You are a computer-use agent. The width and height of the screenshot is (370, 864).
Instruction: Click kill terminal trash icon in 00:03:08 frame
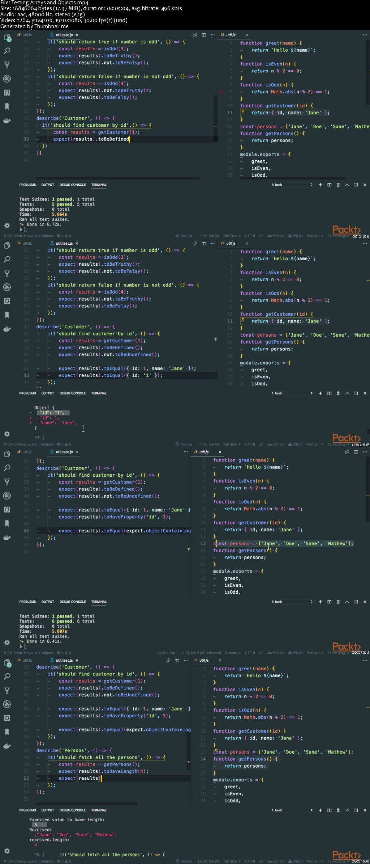338,602
